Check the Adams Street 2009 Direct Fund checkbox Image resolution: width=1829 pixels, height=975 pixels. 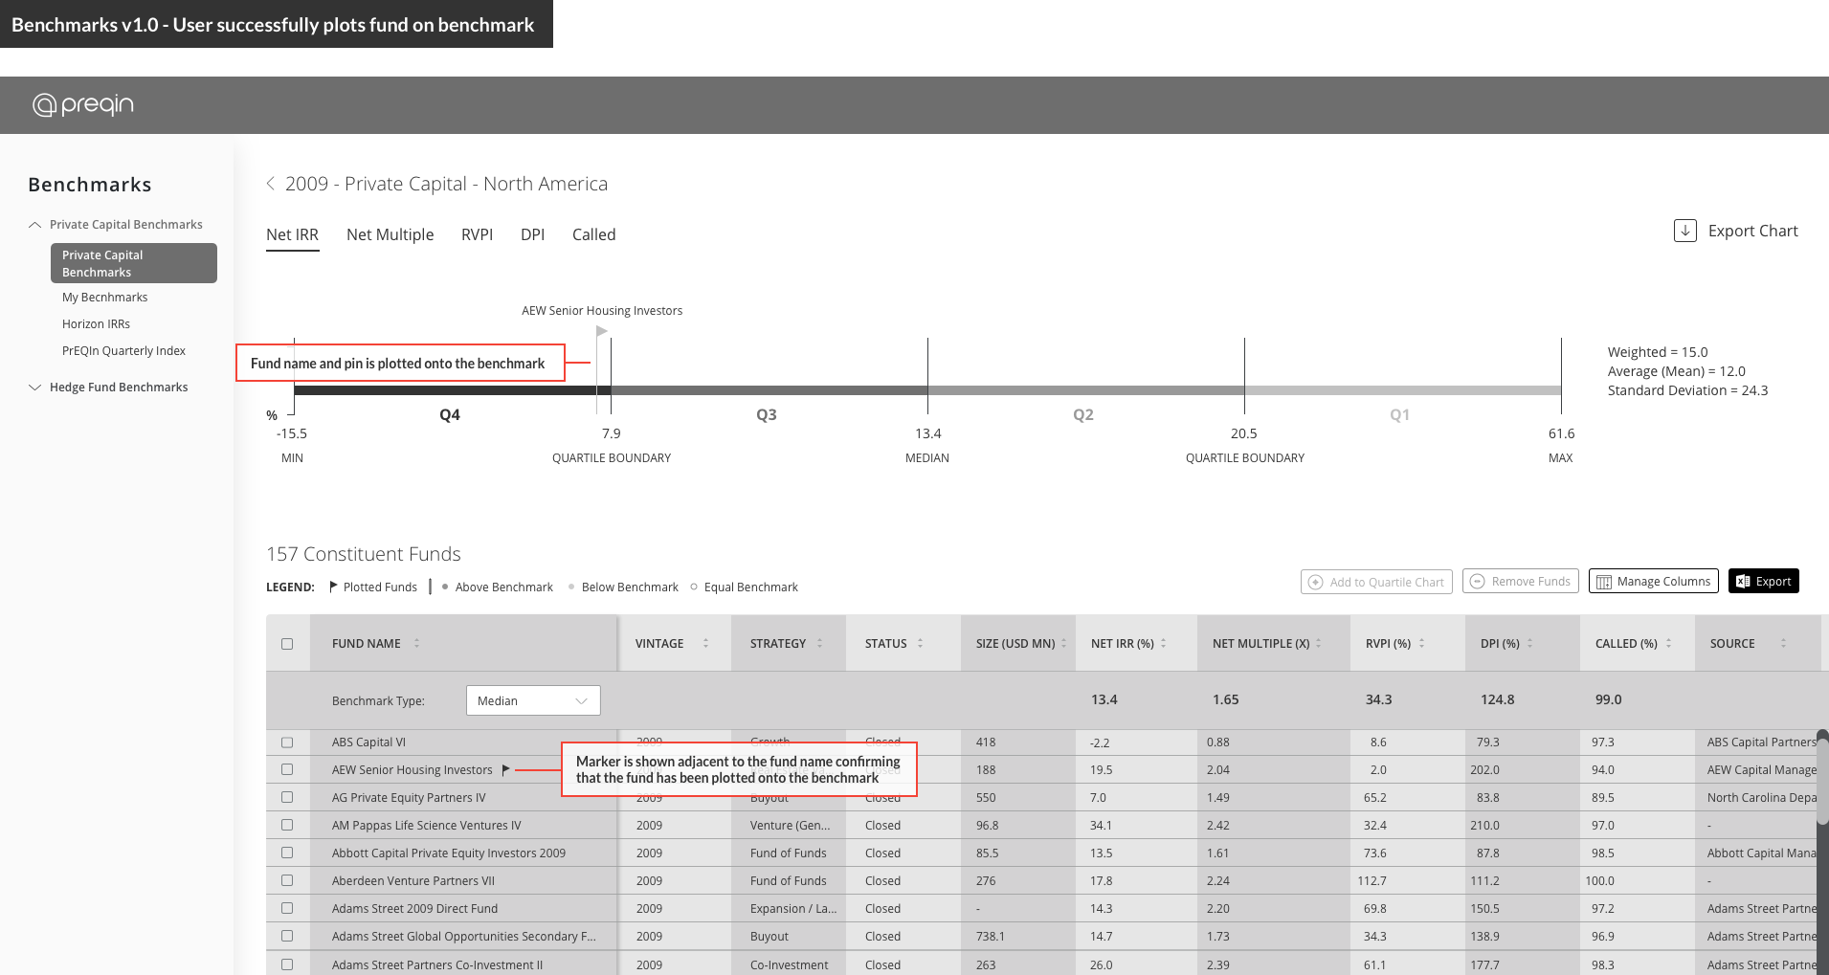[287, 908]
